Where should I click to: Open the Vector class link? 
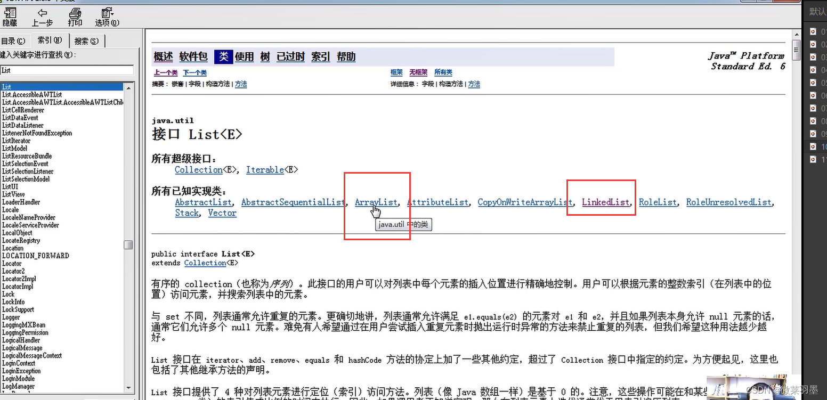click(x=222, y=213)
